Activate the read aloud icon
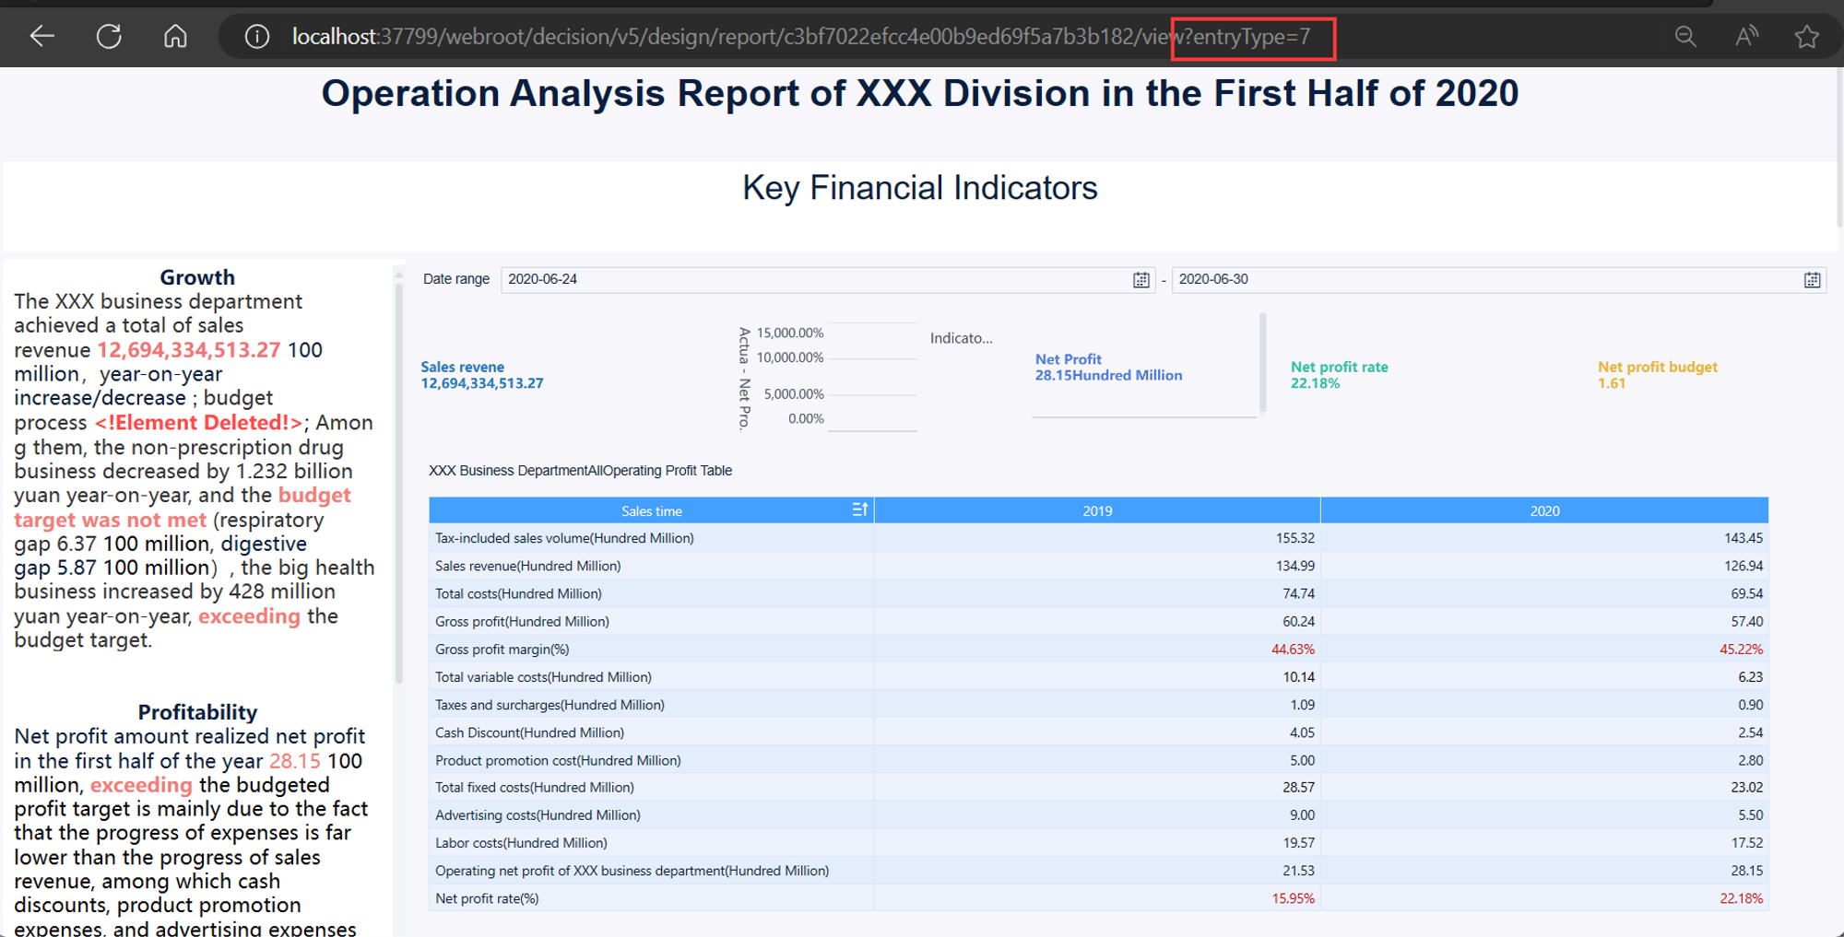1844x937 pixels. [x=1746, y=37]
